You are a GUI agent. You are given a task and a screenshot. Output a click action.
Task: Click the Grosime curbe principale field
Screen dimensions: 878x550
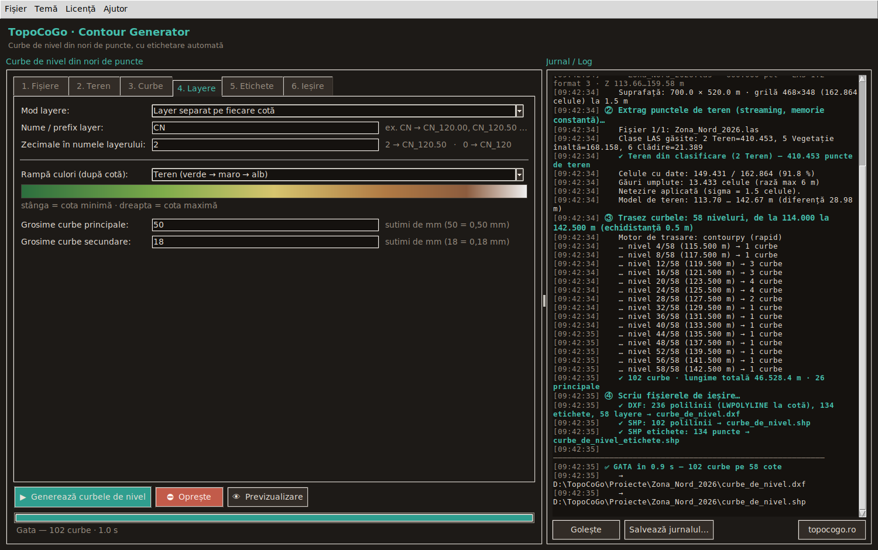tap(265, 225)
